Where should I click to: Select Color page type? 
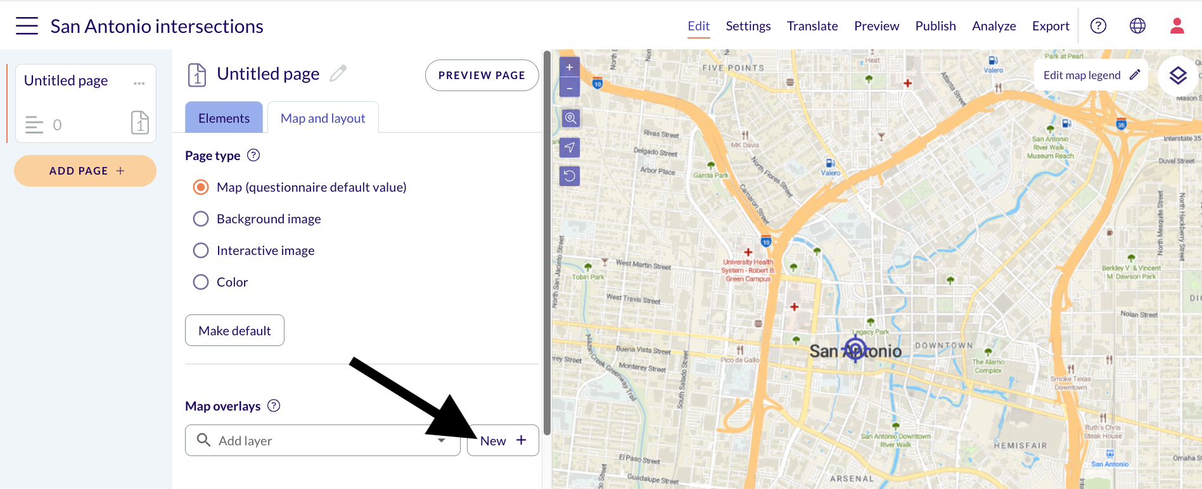pyautogui.click(x=201, y=282)
